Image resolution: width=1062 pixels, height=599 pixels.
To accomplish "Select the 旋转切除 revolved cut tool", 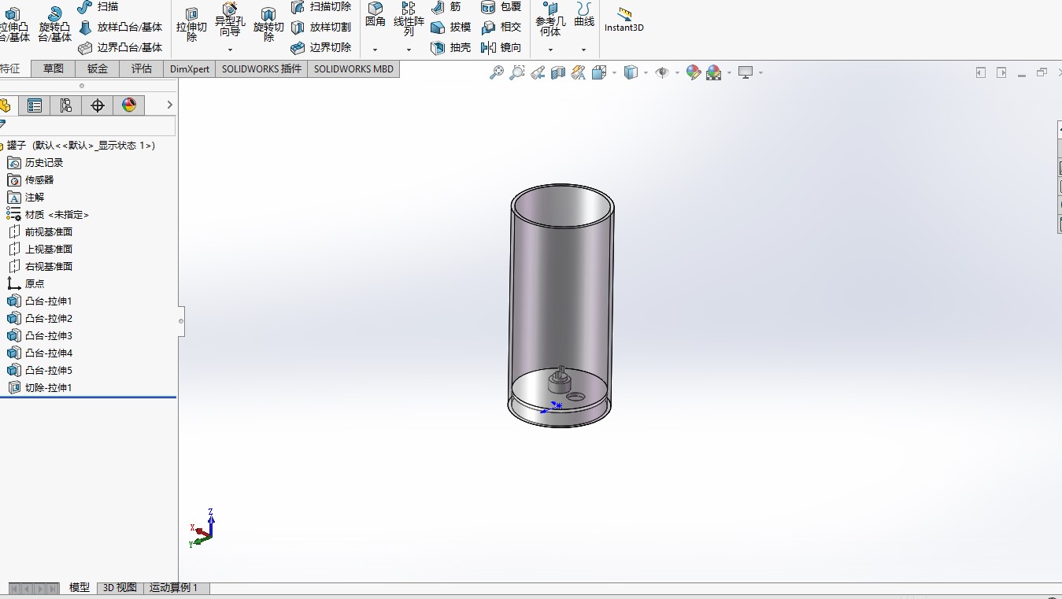I will 268,24.
